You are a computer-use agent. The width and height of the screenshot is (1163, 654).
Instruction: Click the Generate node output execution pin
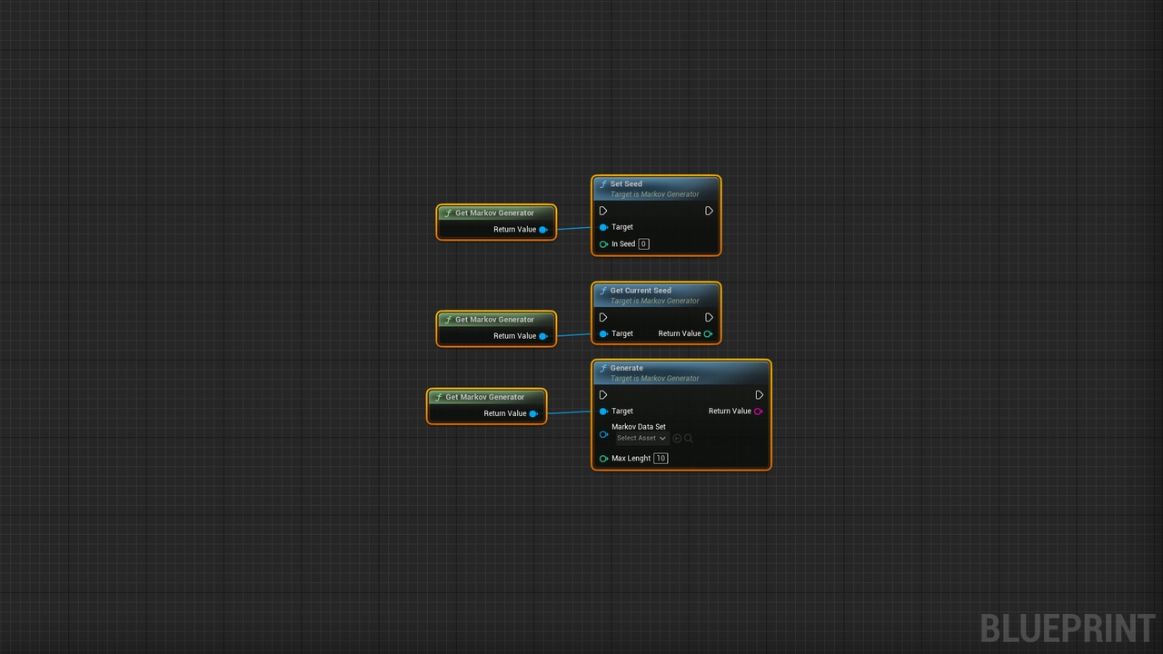pyautogui.click(x=760, y=395)
